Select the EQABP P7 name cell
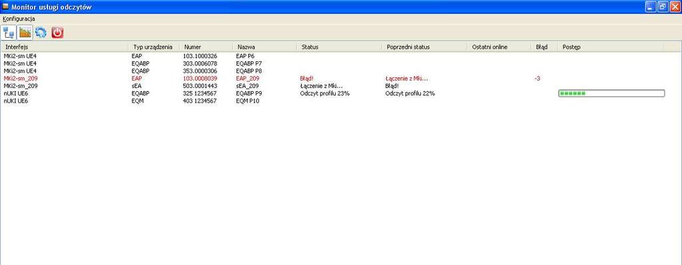Image resolution: width=682 pixels, height=265 pixels. tap(248, 63)
